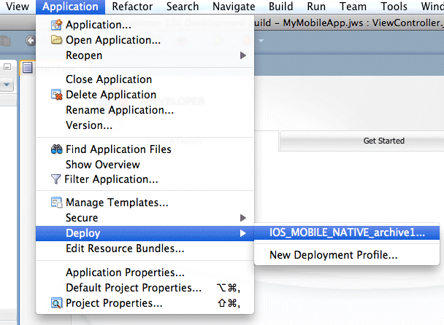Click the Find Application Files binoculars icon
Screen dimensions: 444x325
(57, 149)
